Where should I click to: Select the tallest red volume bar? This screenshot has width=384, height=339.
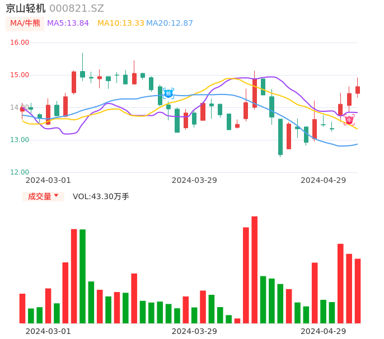point(255,270)
